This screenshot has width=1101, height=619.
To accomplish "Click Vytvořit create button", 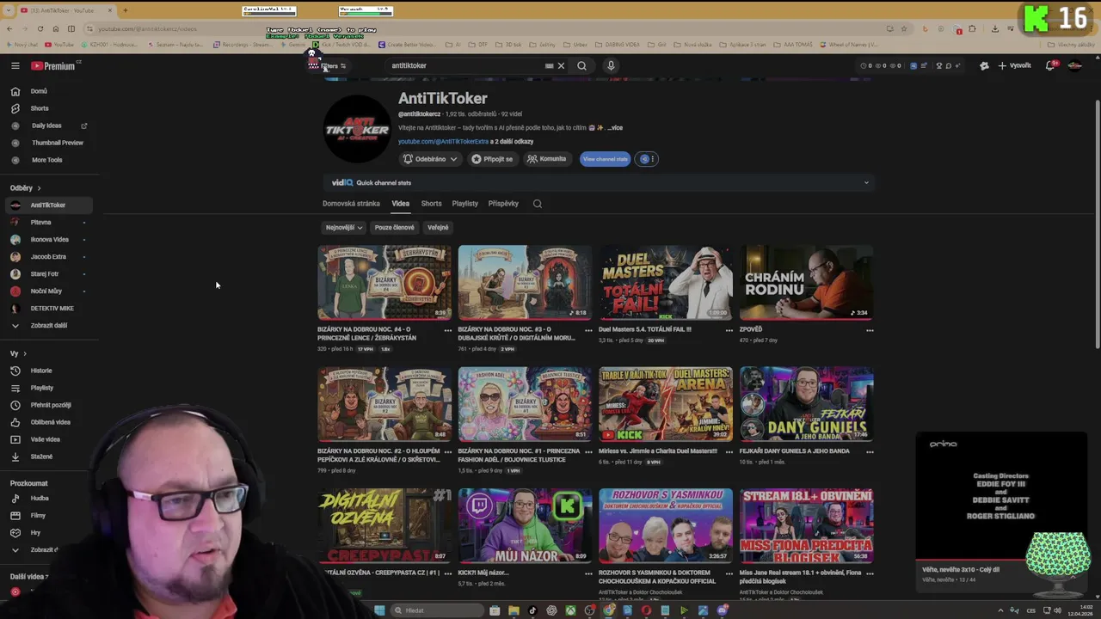I will 1015,65.
